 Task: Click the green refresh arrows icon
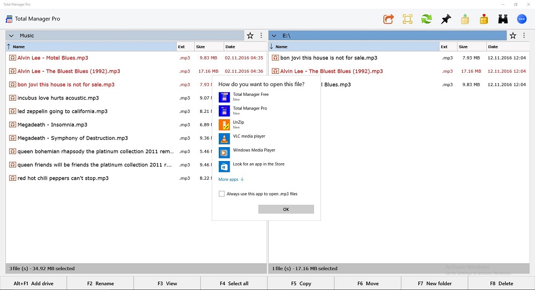pos(426,19)
